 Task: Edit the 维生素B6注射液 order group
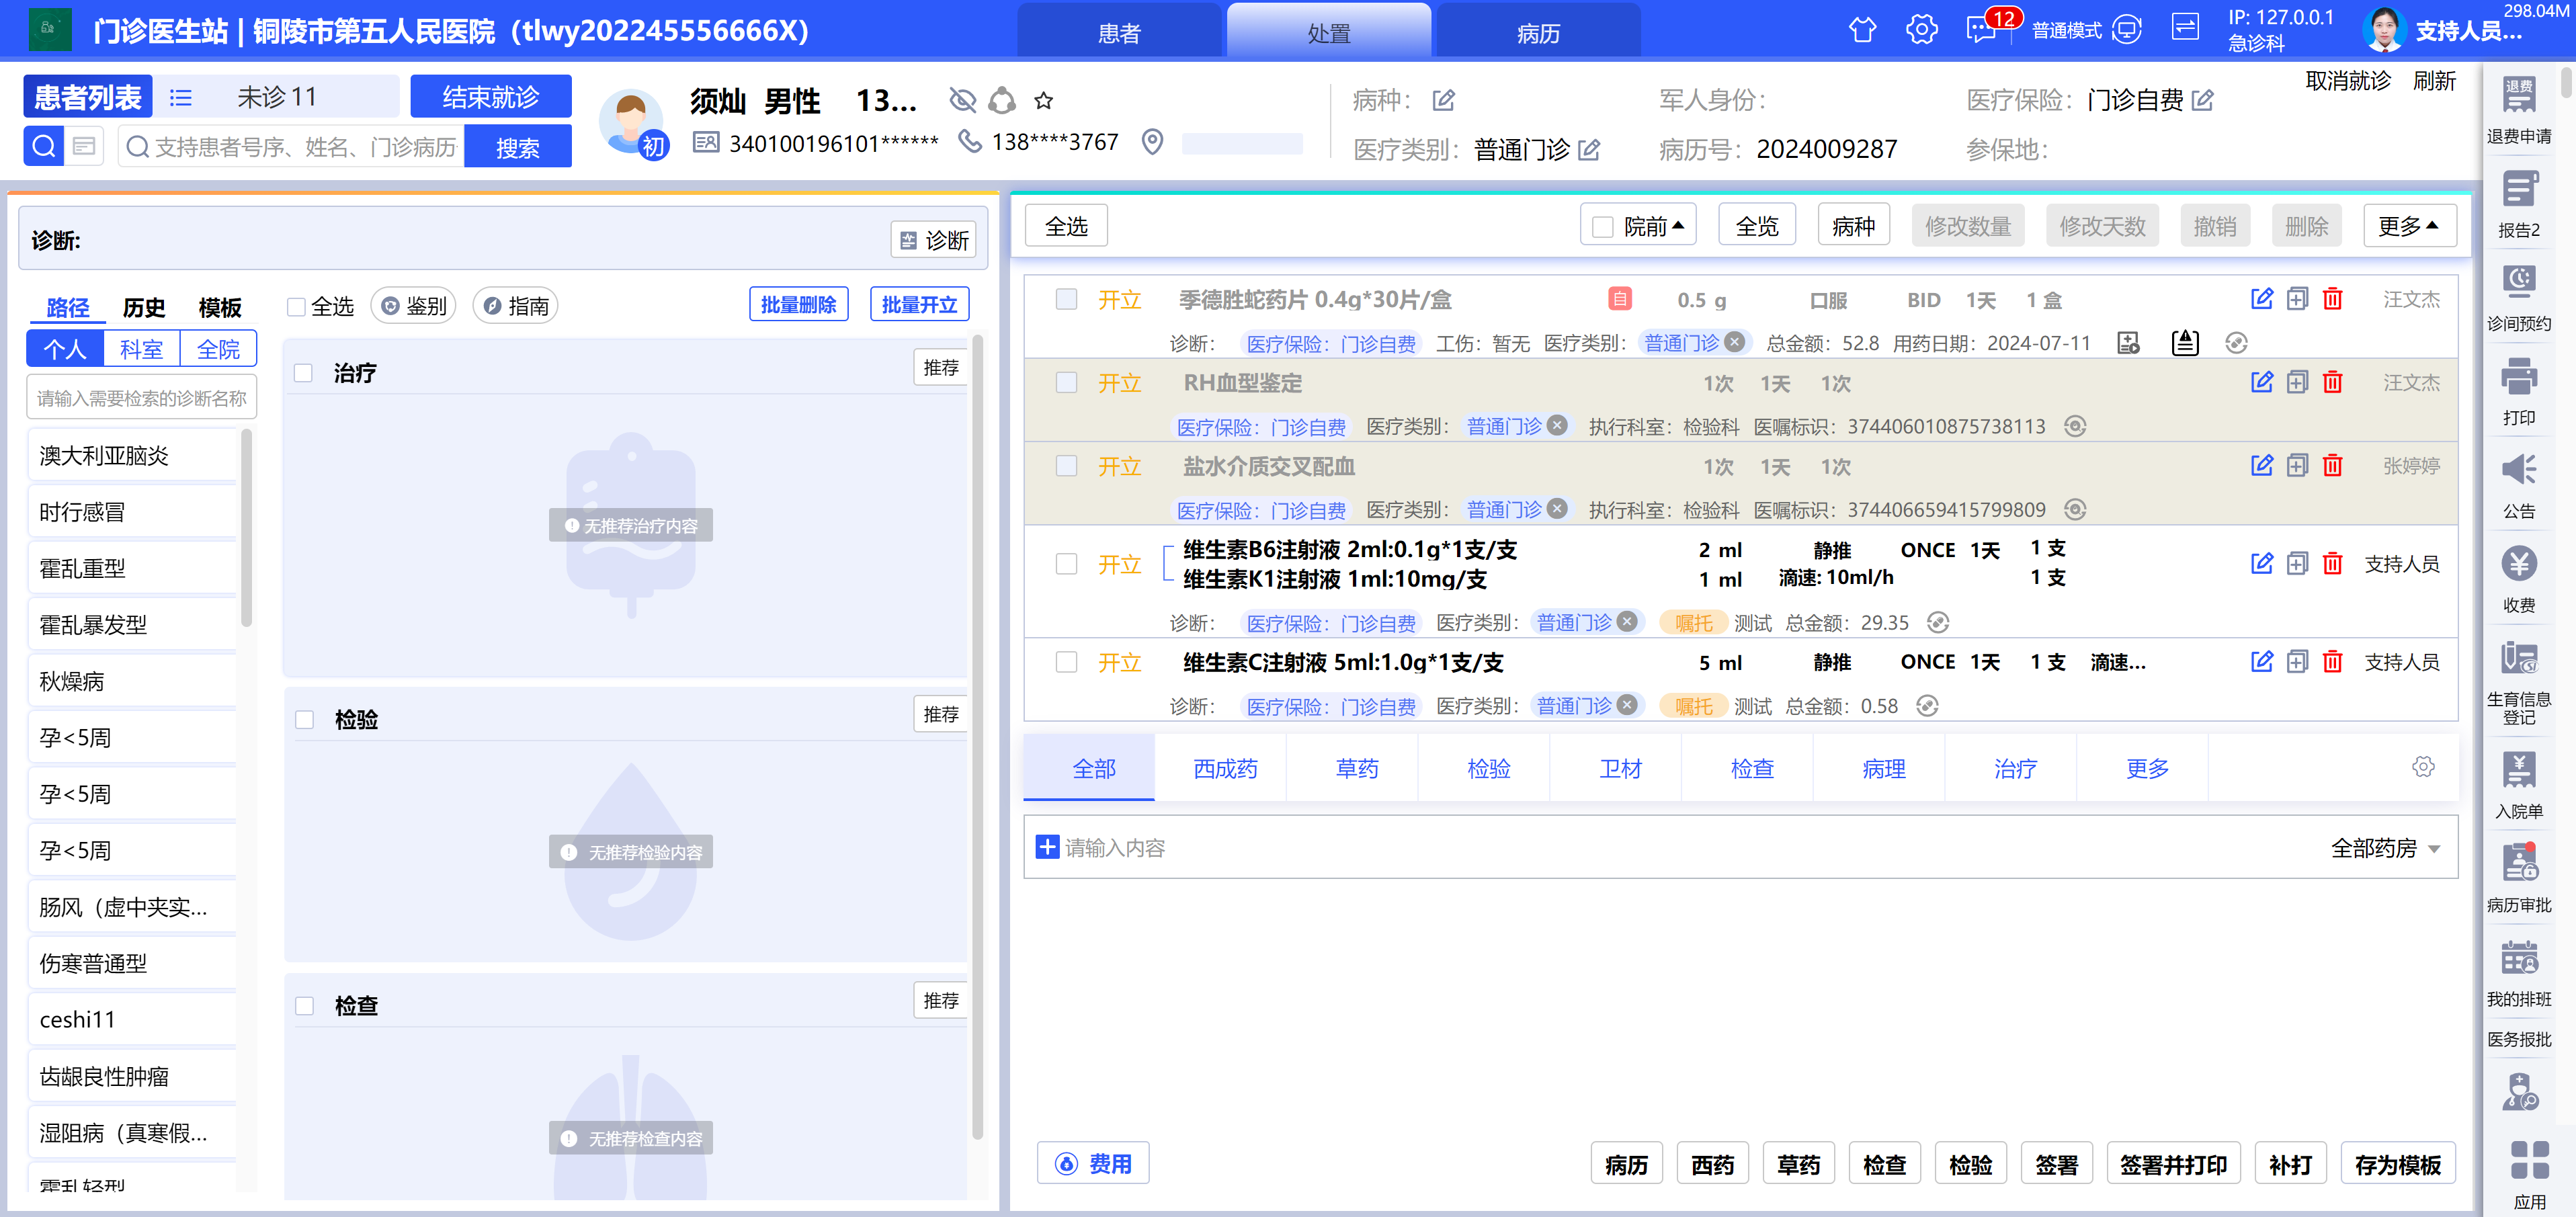click(2261, 564)
